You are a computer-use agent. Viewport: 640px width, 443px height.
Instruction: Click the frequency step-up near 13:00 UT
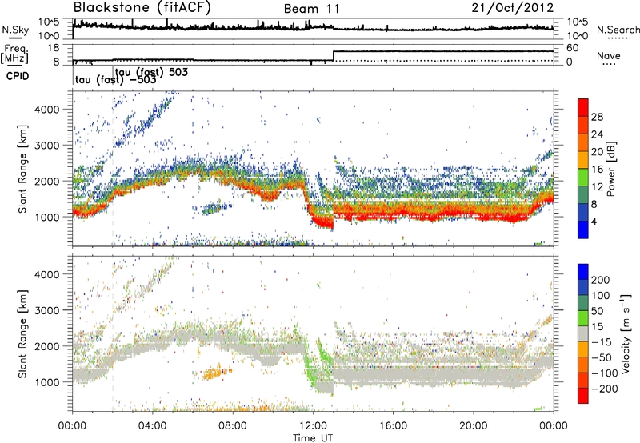coord(334,56)
